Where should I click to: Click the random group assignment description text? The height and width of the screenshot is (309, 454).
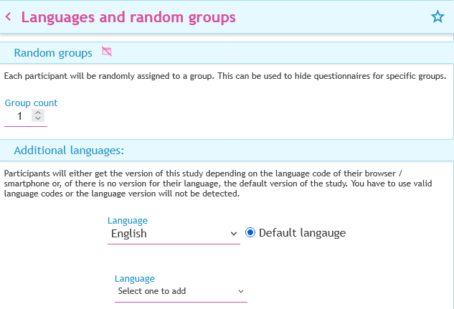(225, 76)
